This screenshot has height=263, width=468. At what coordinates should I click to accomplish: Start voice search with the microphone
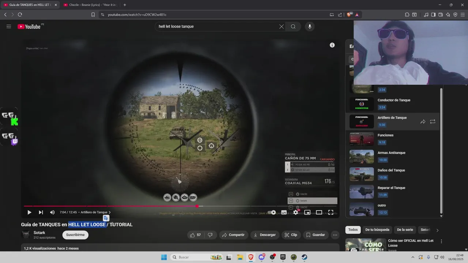[x=310, y=26]
